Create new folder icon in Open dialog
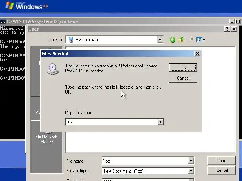The width and height of the screenshot is (242, 181). pyautogui.click(x=190, y=40)
